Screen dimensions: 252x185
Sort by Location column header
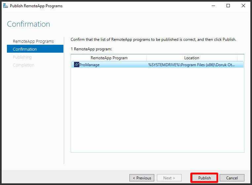192,58
